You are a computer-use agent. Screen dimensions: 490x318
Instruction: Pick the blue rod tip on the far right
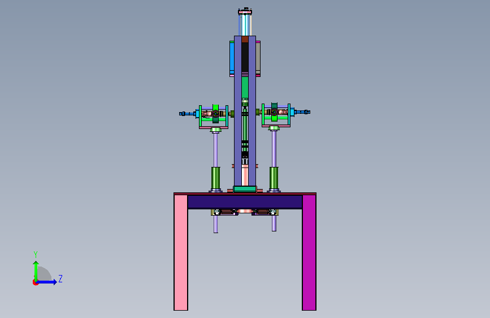point(307,111)
